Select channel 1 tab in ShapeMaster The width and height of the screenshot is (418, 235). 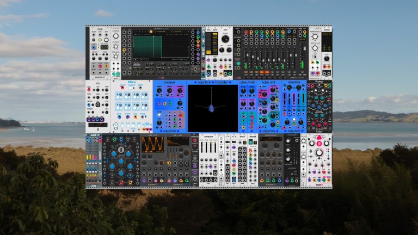(x=134, y=32)
